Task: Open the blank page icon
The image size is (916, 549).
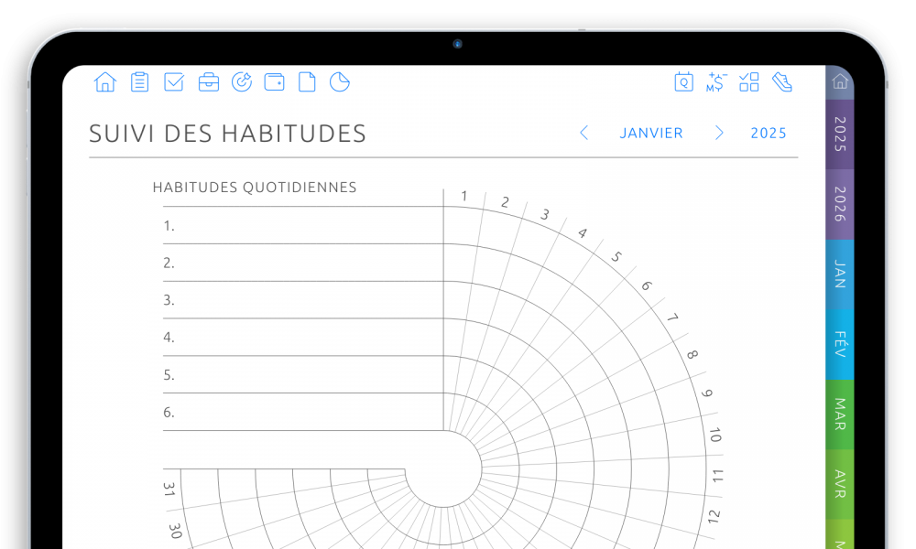Action: (307, 82)
